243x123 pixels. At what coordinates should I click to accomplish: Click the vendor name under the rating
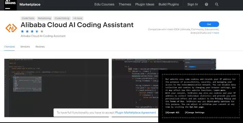(43, 36)
